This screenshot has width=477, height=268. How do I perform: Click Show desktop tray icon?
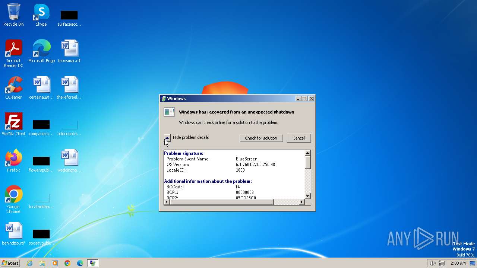(x=473, y=263)
